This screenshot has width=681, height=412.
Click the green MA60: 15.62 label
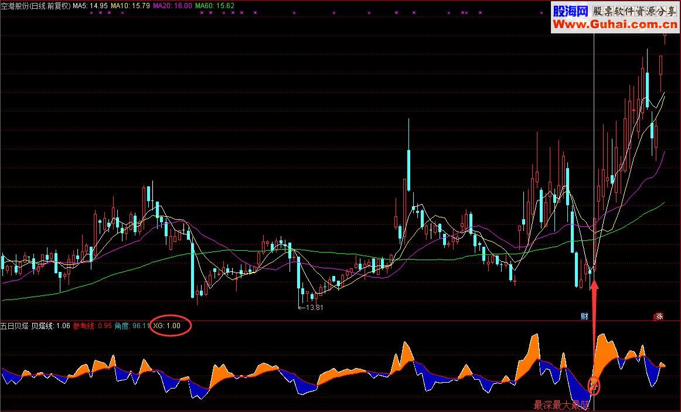(x=214, y=6)
